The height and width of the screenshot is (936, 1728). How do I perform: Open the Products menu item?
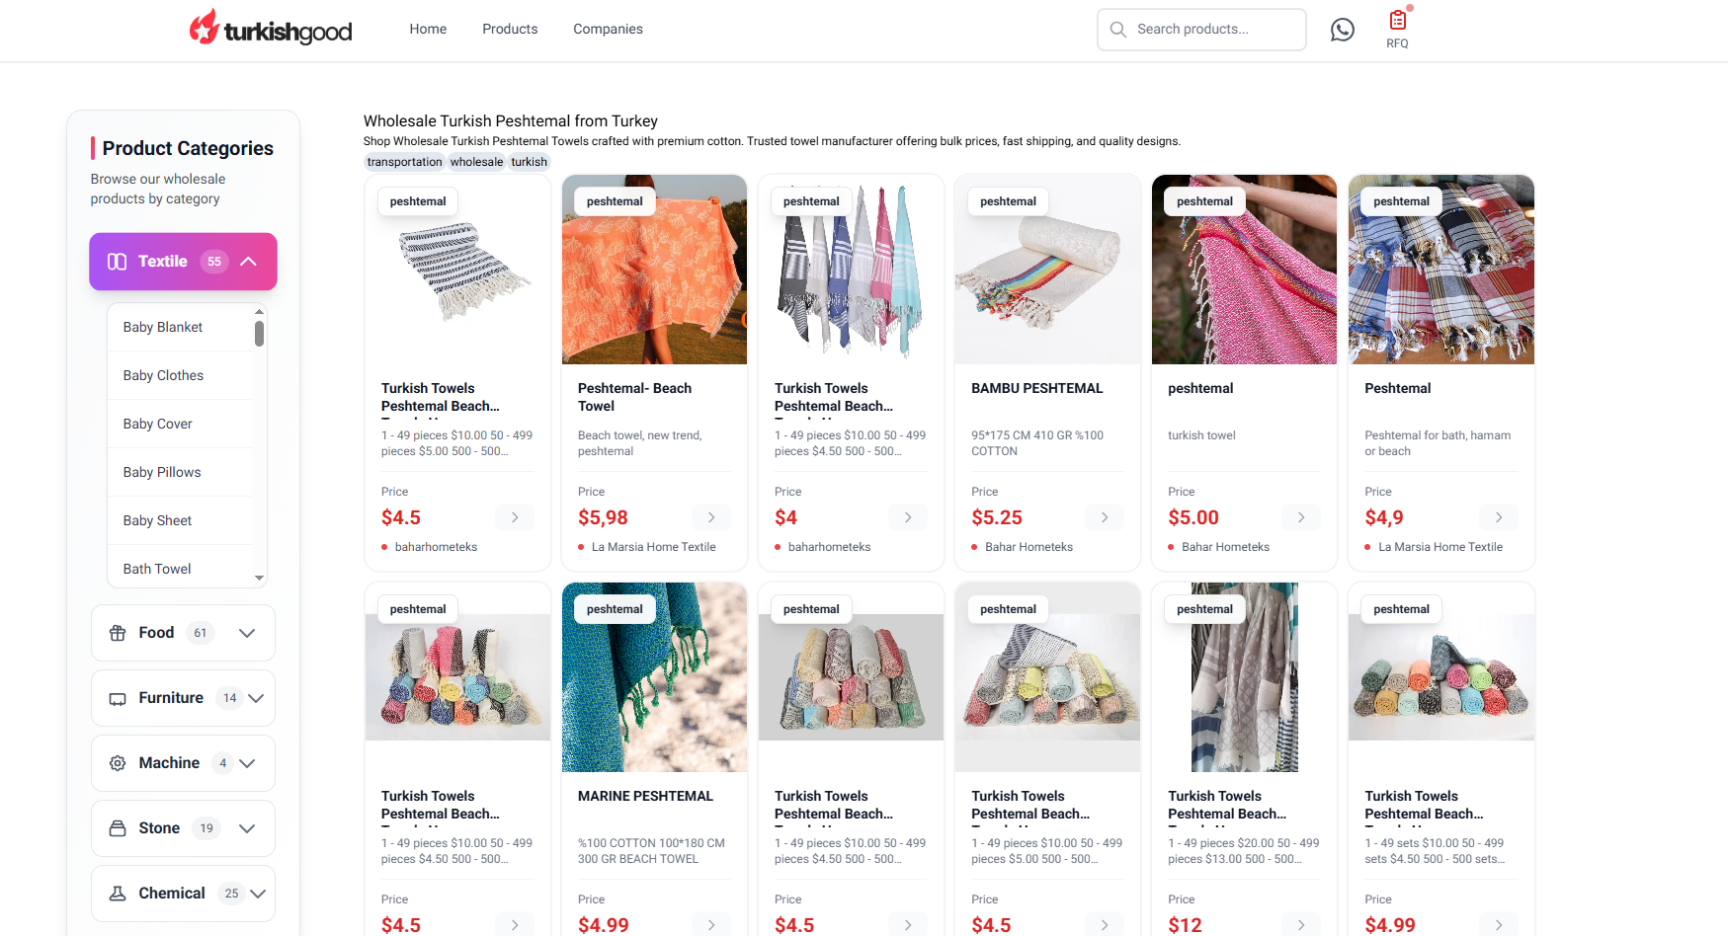tap(510, 29)
